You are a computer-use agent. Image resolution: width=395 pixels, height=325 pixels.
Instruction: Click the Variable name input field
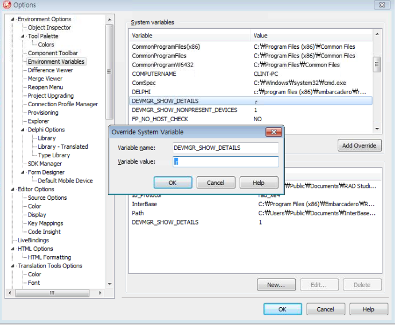tap(226, 148)
